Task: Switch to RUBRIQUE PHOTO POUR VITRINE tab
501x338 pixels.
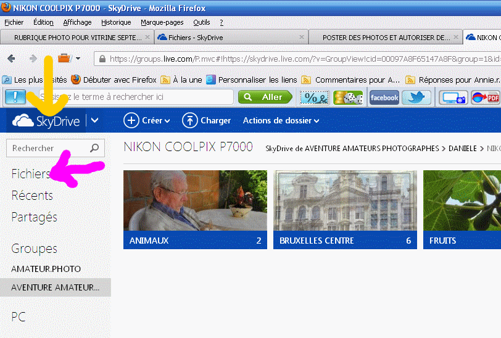Action: click(x=77, y=38)
